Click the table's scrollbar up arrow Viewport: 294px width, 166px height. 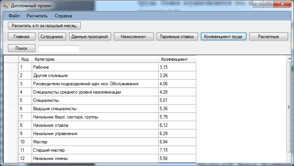pyautogui.click(x=289, y=58)
